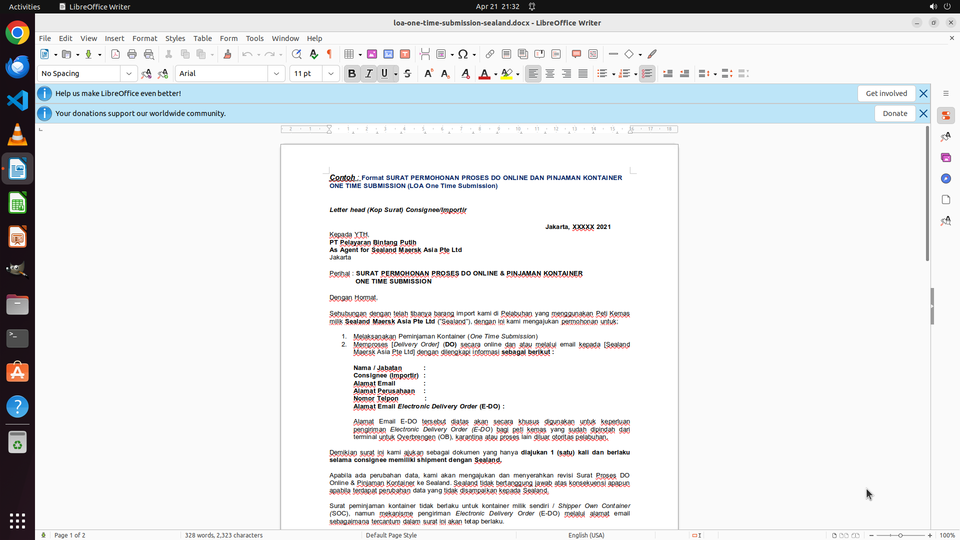Click Clone Formatting paintbrush icon
This screenshot has width=960, height=540.
pos(227,54)
